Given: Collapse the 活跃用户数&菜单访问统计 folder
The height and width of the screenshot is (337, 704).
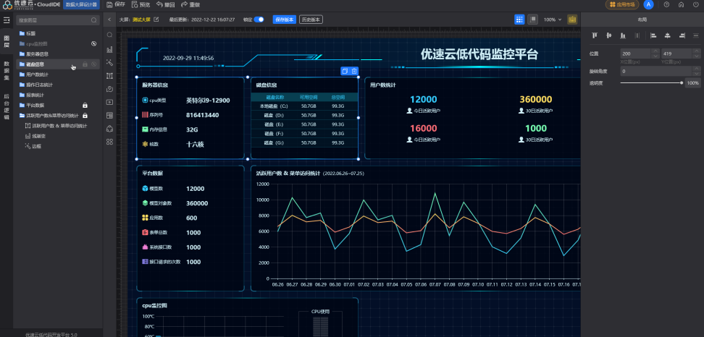Looking at the screenshot, I should pyautogui.click(x=22, y=116).
